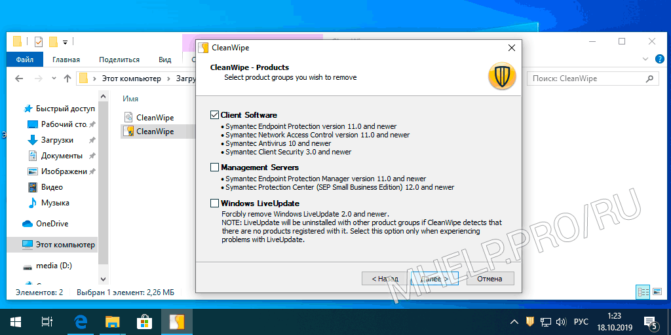Click the navigation pane scrollbar down arrow

tap(103, 279)
